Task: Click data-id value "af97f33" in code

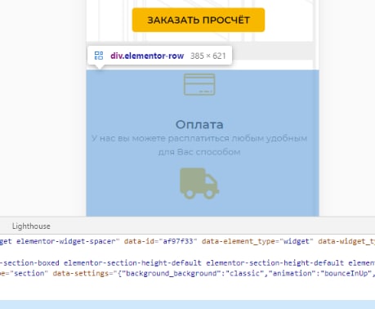Action: (178, 241)
